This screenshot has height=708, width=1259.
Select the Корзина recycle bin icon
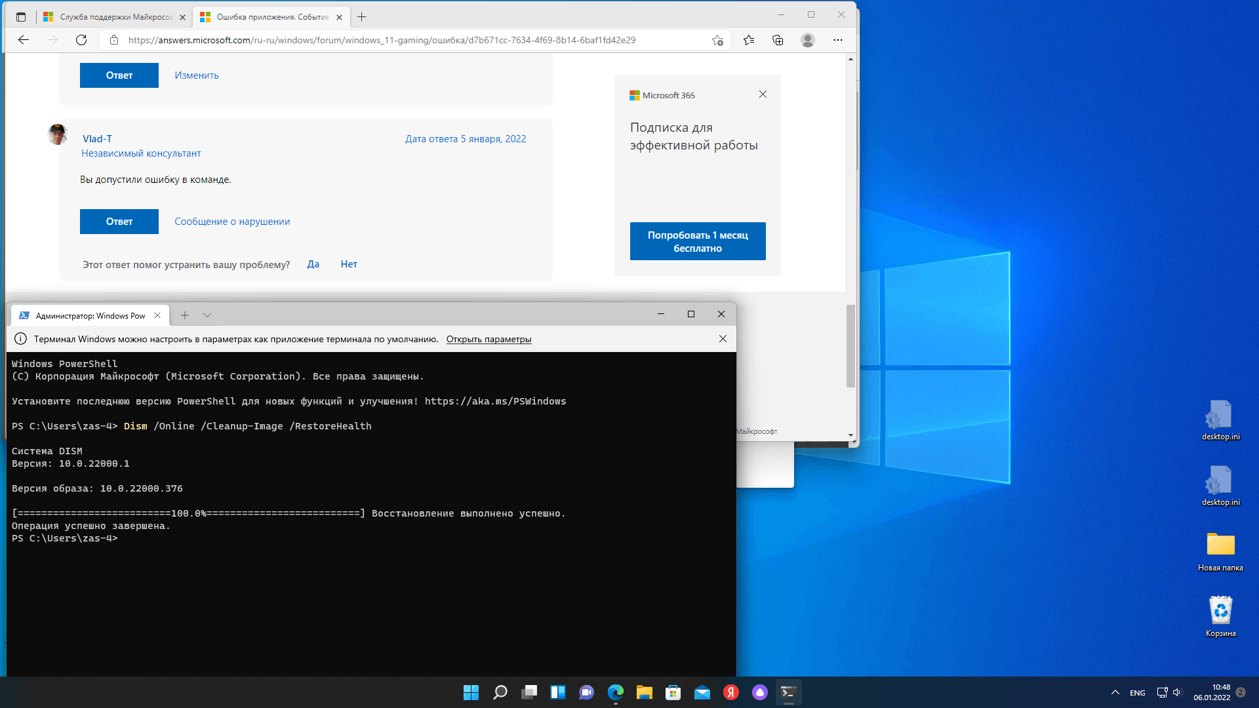point(1220,616)
